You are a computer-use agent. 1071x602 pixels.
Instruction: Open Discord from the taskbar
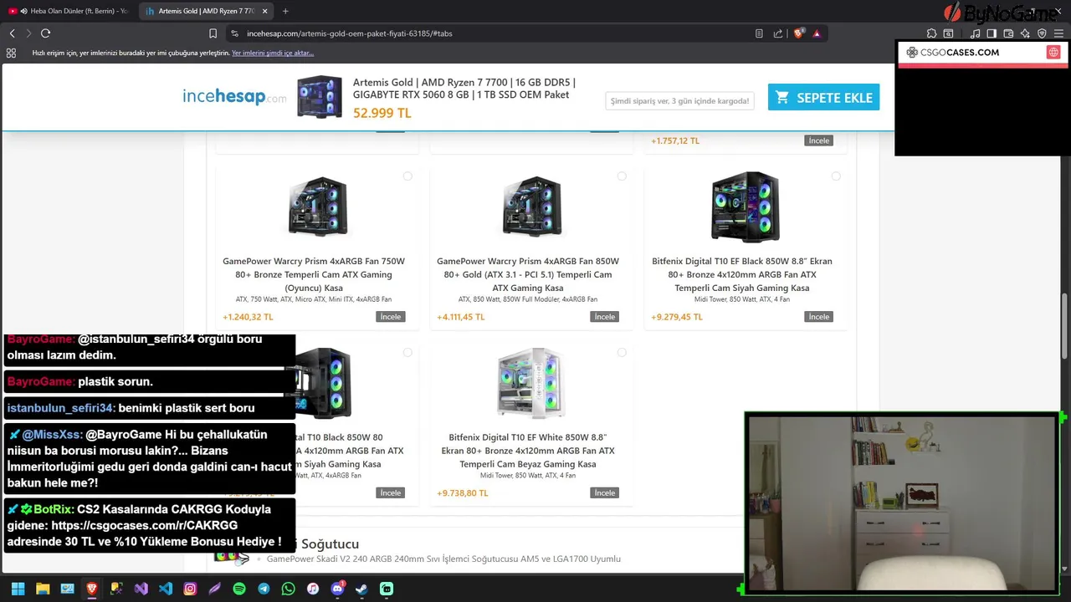pos(338,589)
